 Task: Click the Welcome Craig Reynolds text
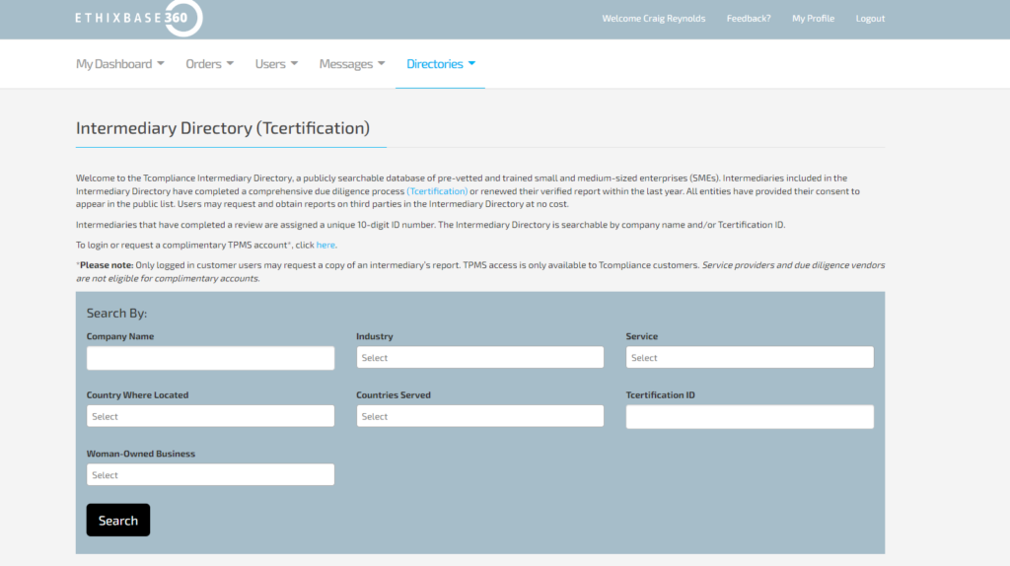(x=653, y=18)
